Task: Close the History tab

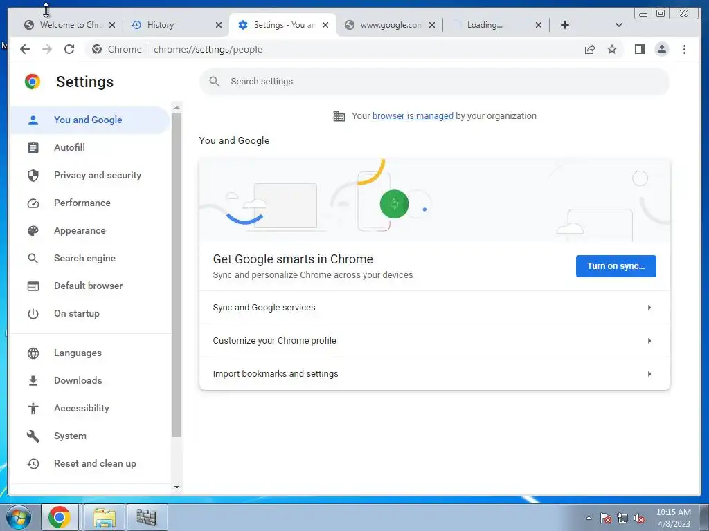Action: click(219, 25)
